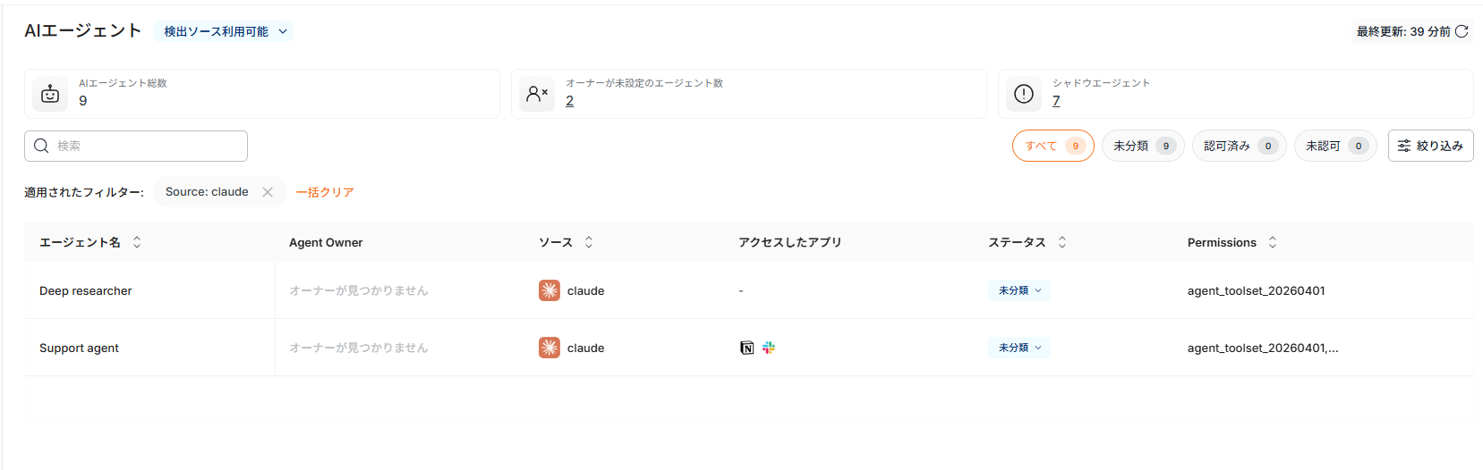Remove the Source: claude filter chip
Screen dimensions: 1483x470
268,192
